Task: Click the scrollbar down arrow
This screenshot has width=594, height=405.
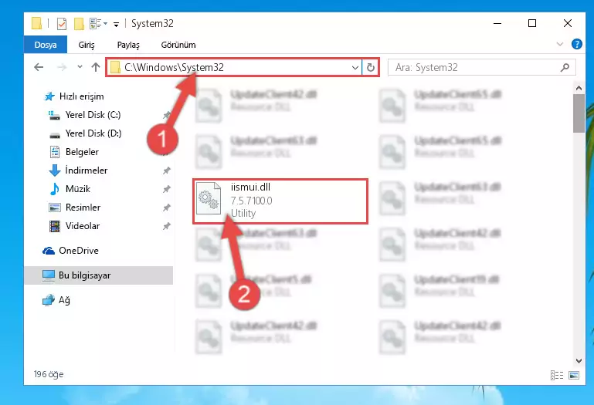Action: (x=579, y=361)
